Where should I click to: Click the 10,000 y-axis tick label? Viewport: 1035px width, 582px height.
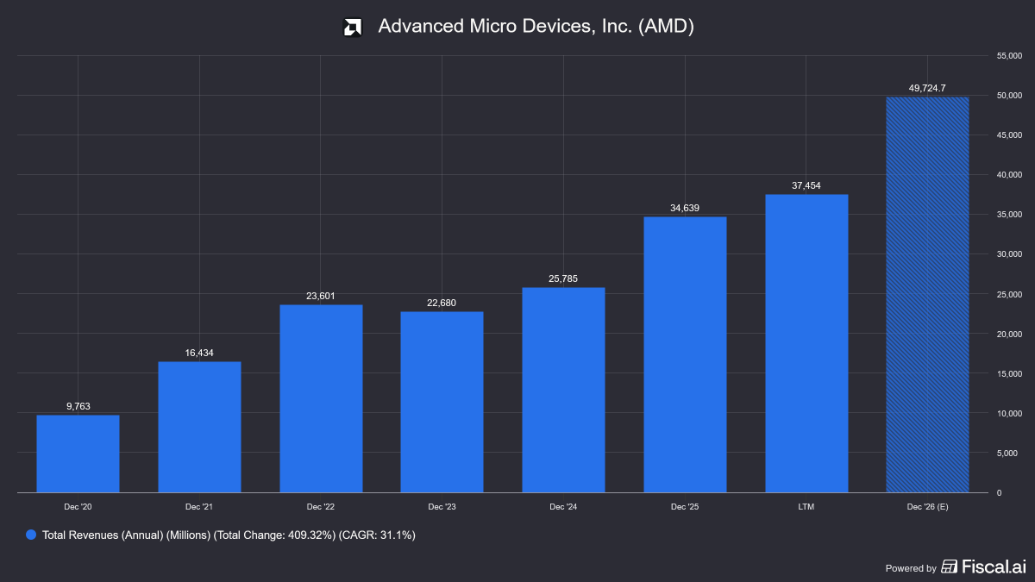click(1010, 413)
